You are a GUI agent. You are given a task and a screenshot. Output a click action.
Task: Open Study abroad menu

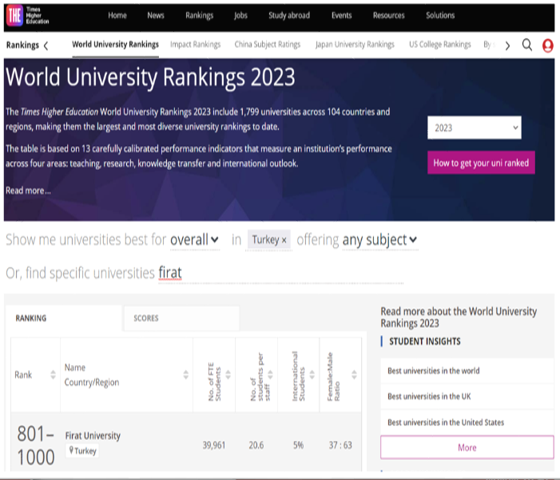(x=289, y=15)
